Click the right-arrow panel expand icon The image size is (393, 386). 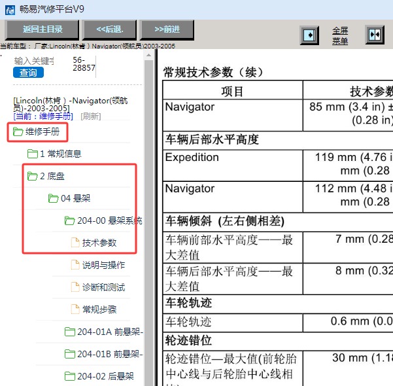(x=309, y=35)
